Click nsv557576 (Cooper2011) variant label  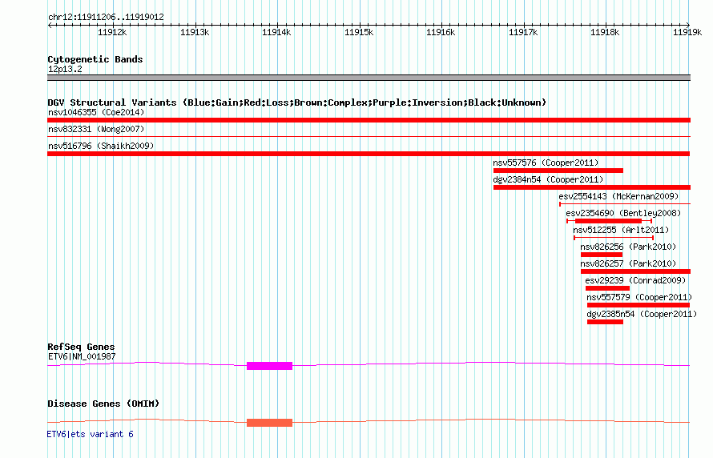click(546, 163)
